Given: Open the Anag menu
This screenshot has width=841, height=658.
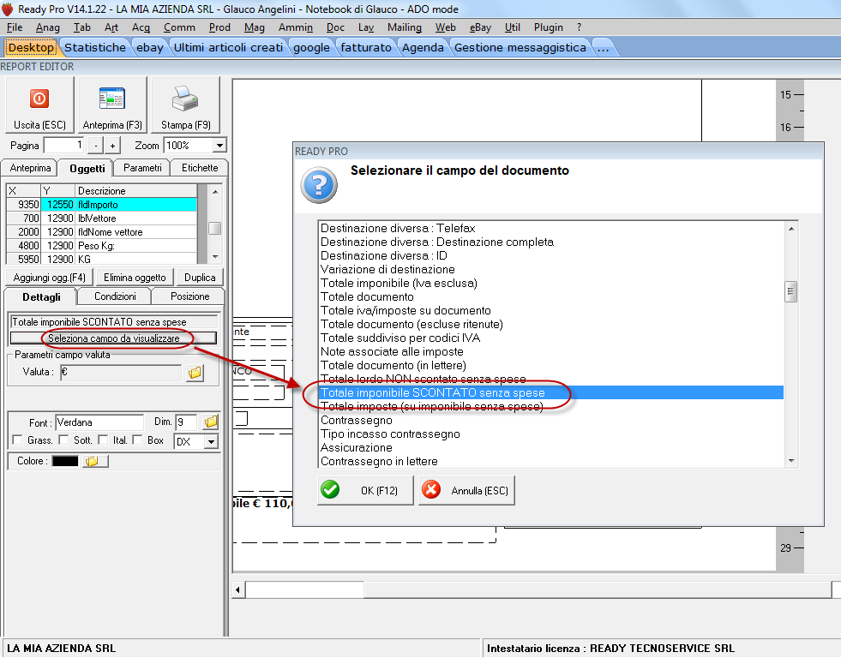Looking at the screenshot, I should [48, 27].
